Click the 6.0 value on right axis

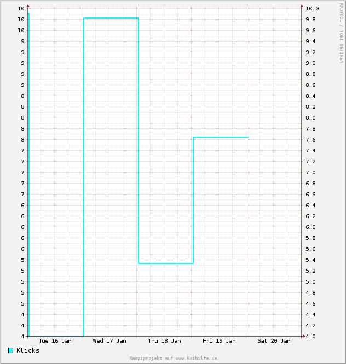(310, 227)
